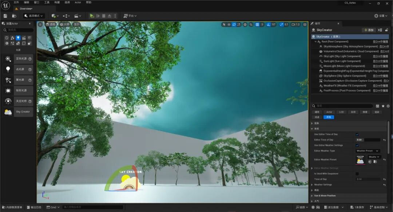Activate the rotate gizmo tool

point(234,24)
